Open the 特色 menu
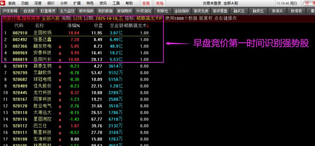This screenshot has height=146, width=315. (x=90, y=3)
